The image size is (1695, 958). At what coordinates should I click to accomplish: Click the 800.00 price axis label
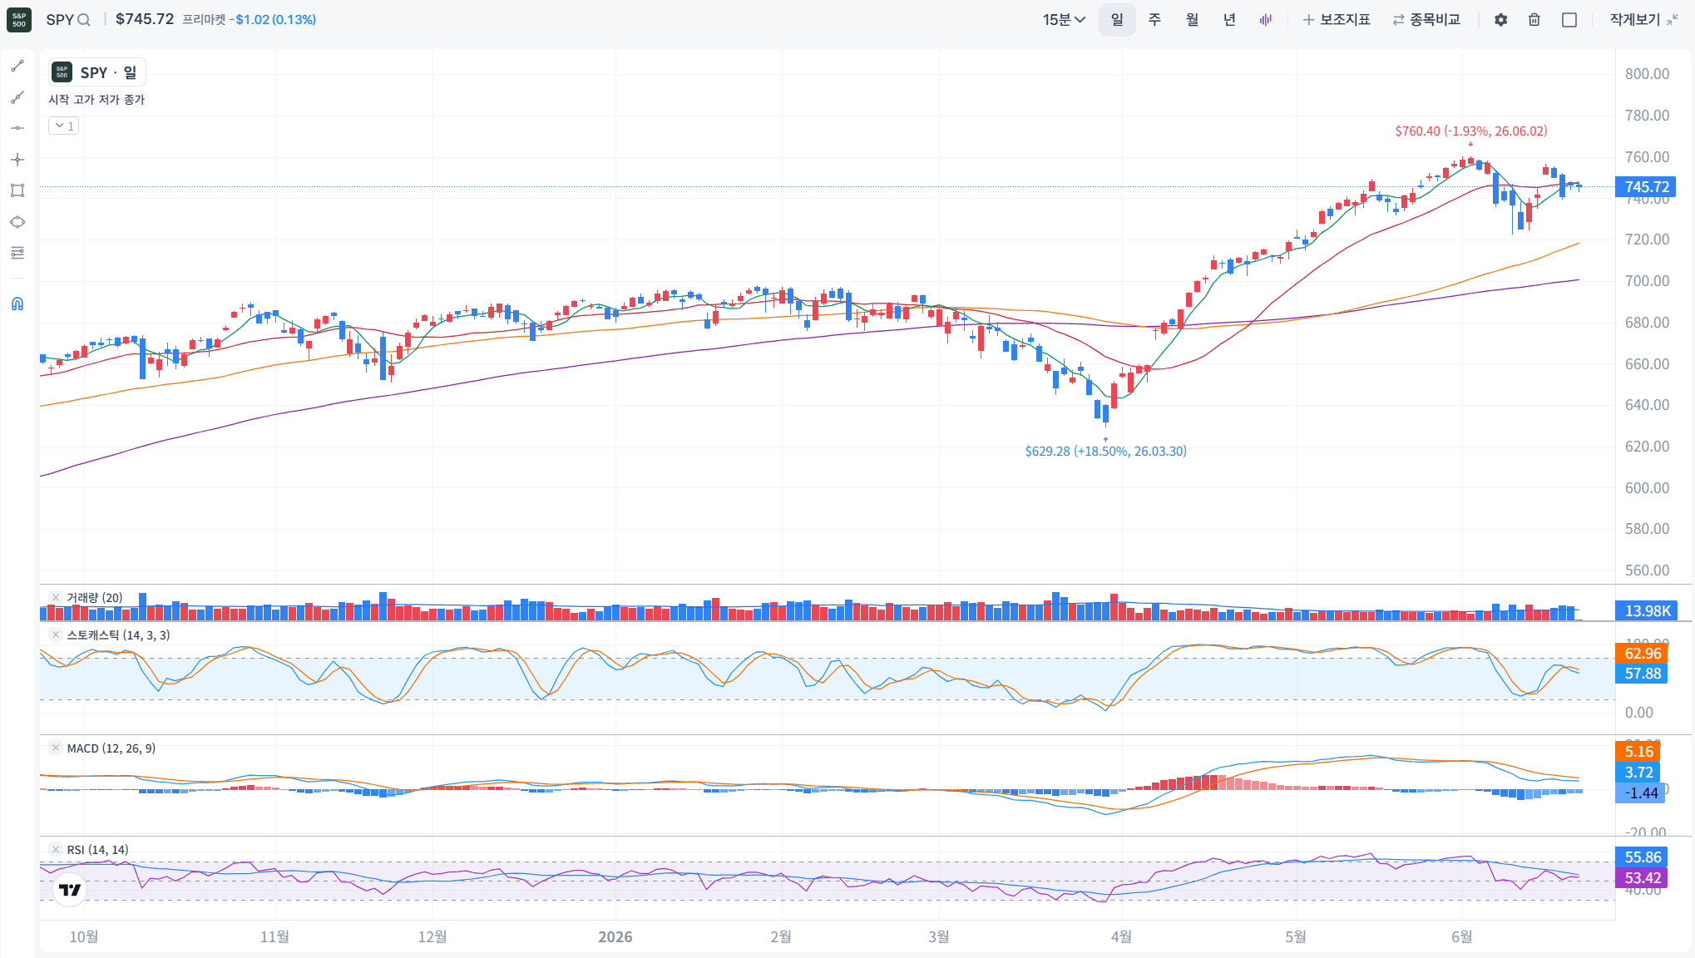[1647, 74]
